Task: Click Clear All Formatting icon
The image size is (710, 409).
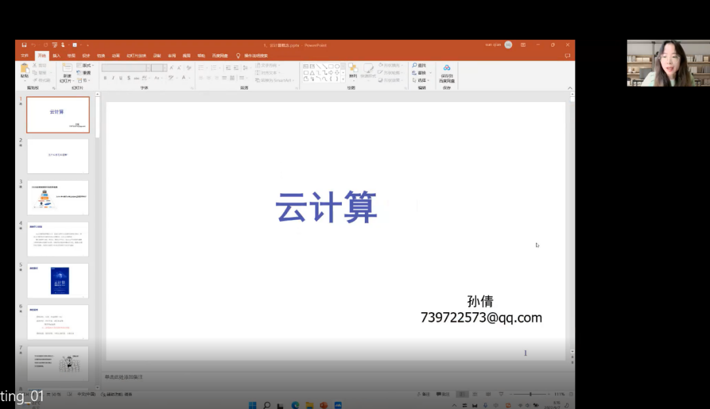Action: click(189, 67)
